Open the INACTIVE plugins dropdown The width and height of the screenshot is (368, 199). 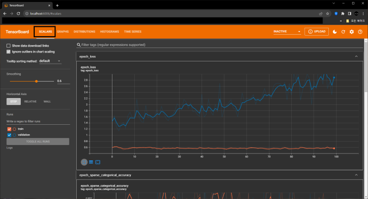click(287, 32)
